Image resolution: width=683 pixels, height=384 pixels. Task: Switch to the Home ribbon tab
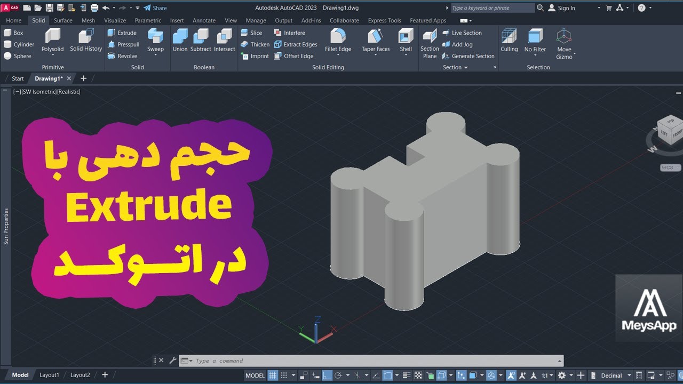tap(14, 20)
